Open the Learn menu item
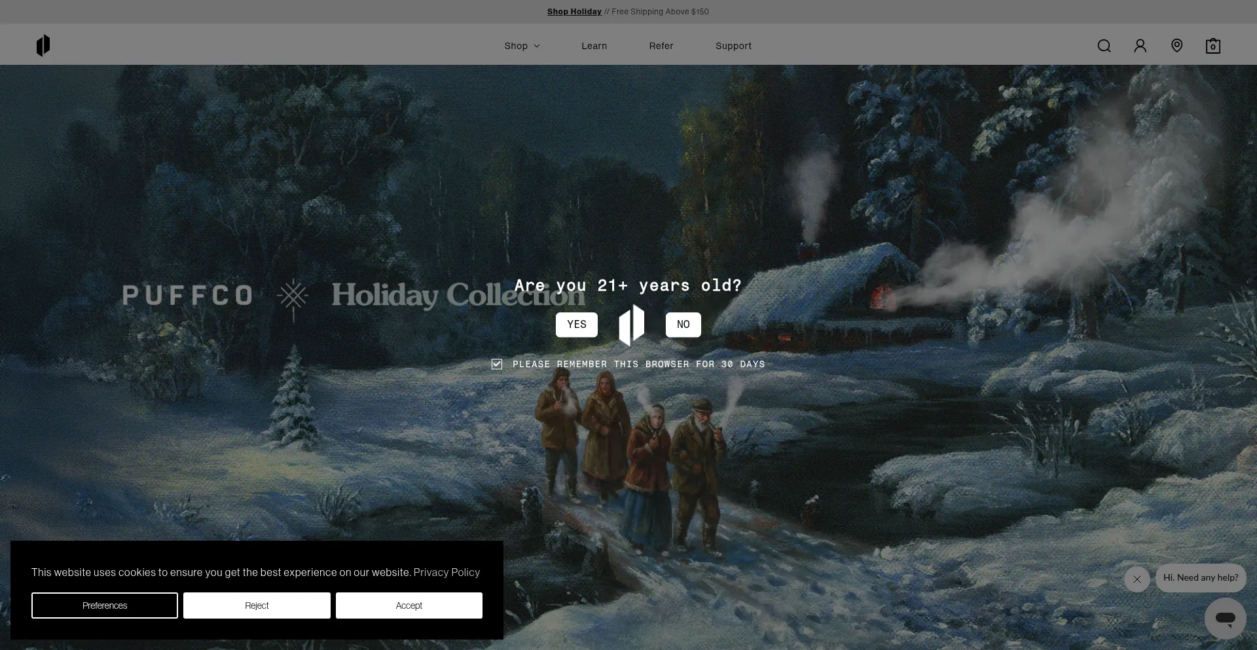 click(x=594, y=46)
